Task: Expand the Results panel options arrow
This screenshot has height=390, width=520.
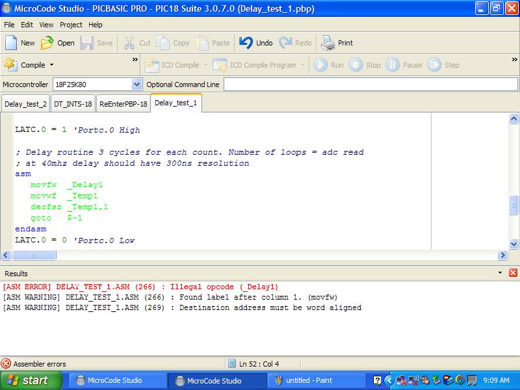Action: coord(500,273)
